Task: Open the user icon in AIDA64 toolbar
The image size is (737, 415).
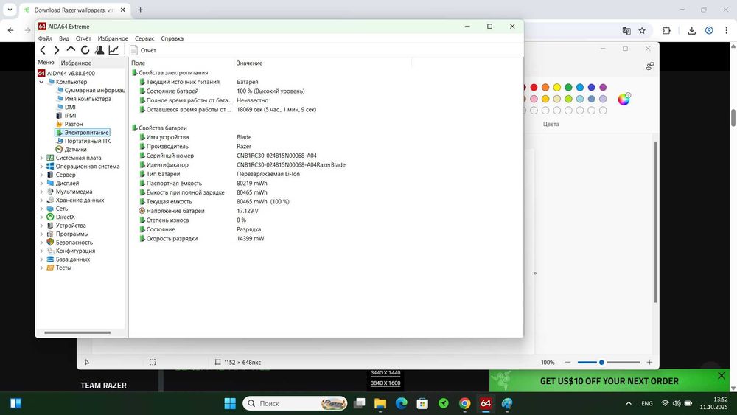Action: point(99,50)
